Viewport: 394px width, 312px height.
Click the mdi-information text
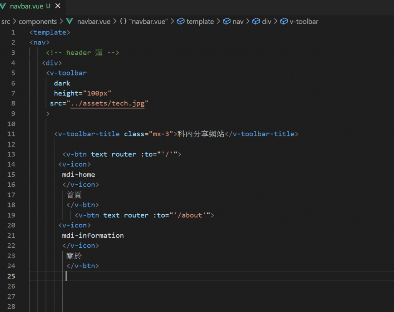[x=93, y=235]
